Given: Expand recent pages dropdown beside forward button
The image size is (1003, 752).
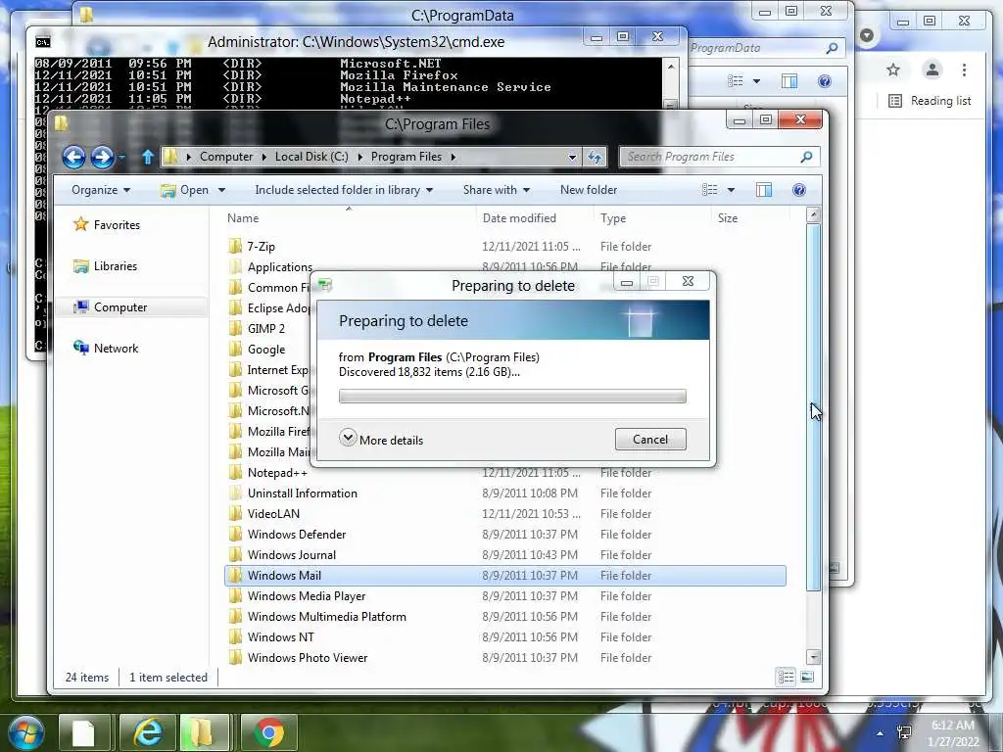Looking at the screenshot, I should [x=121, y=157].
